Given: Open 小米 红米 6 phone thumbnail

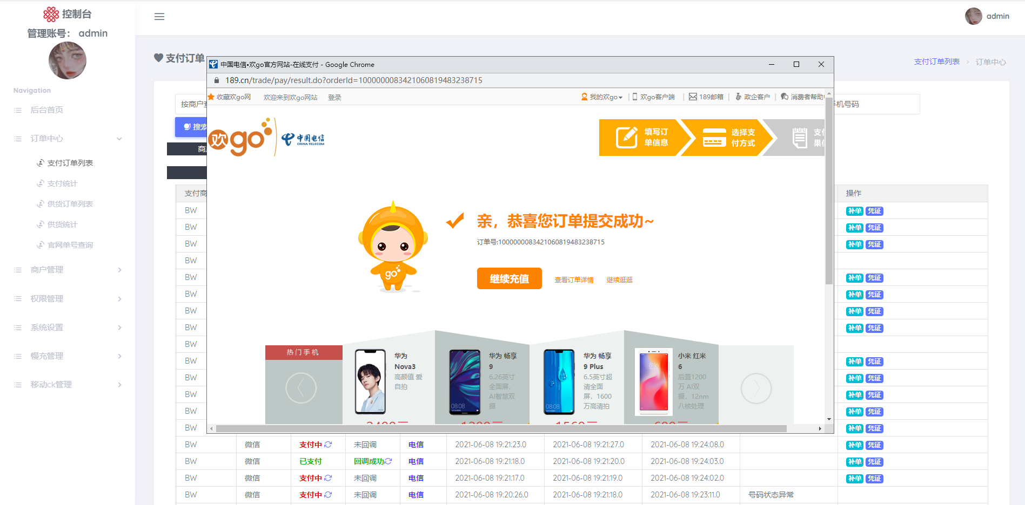Looking at the screenshot, I should point(654,381).
